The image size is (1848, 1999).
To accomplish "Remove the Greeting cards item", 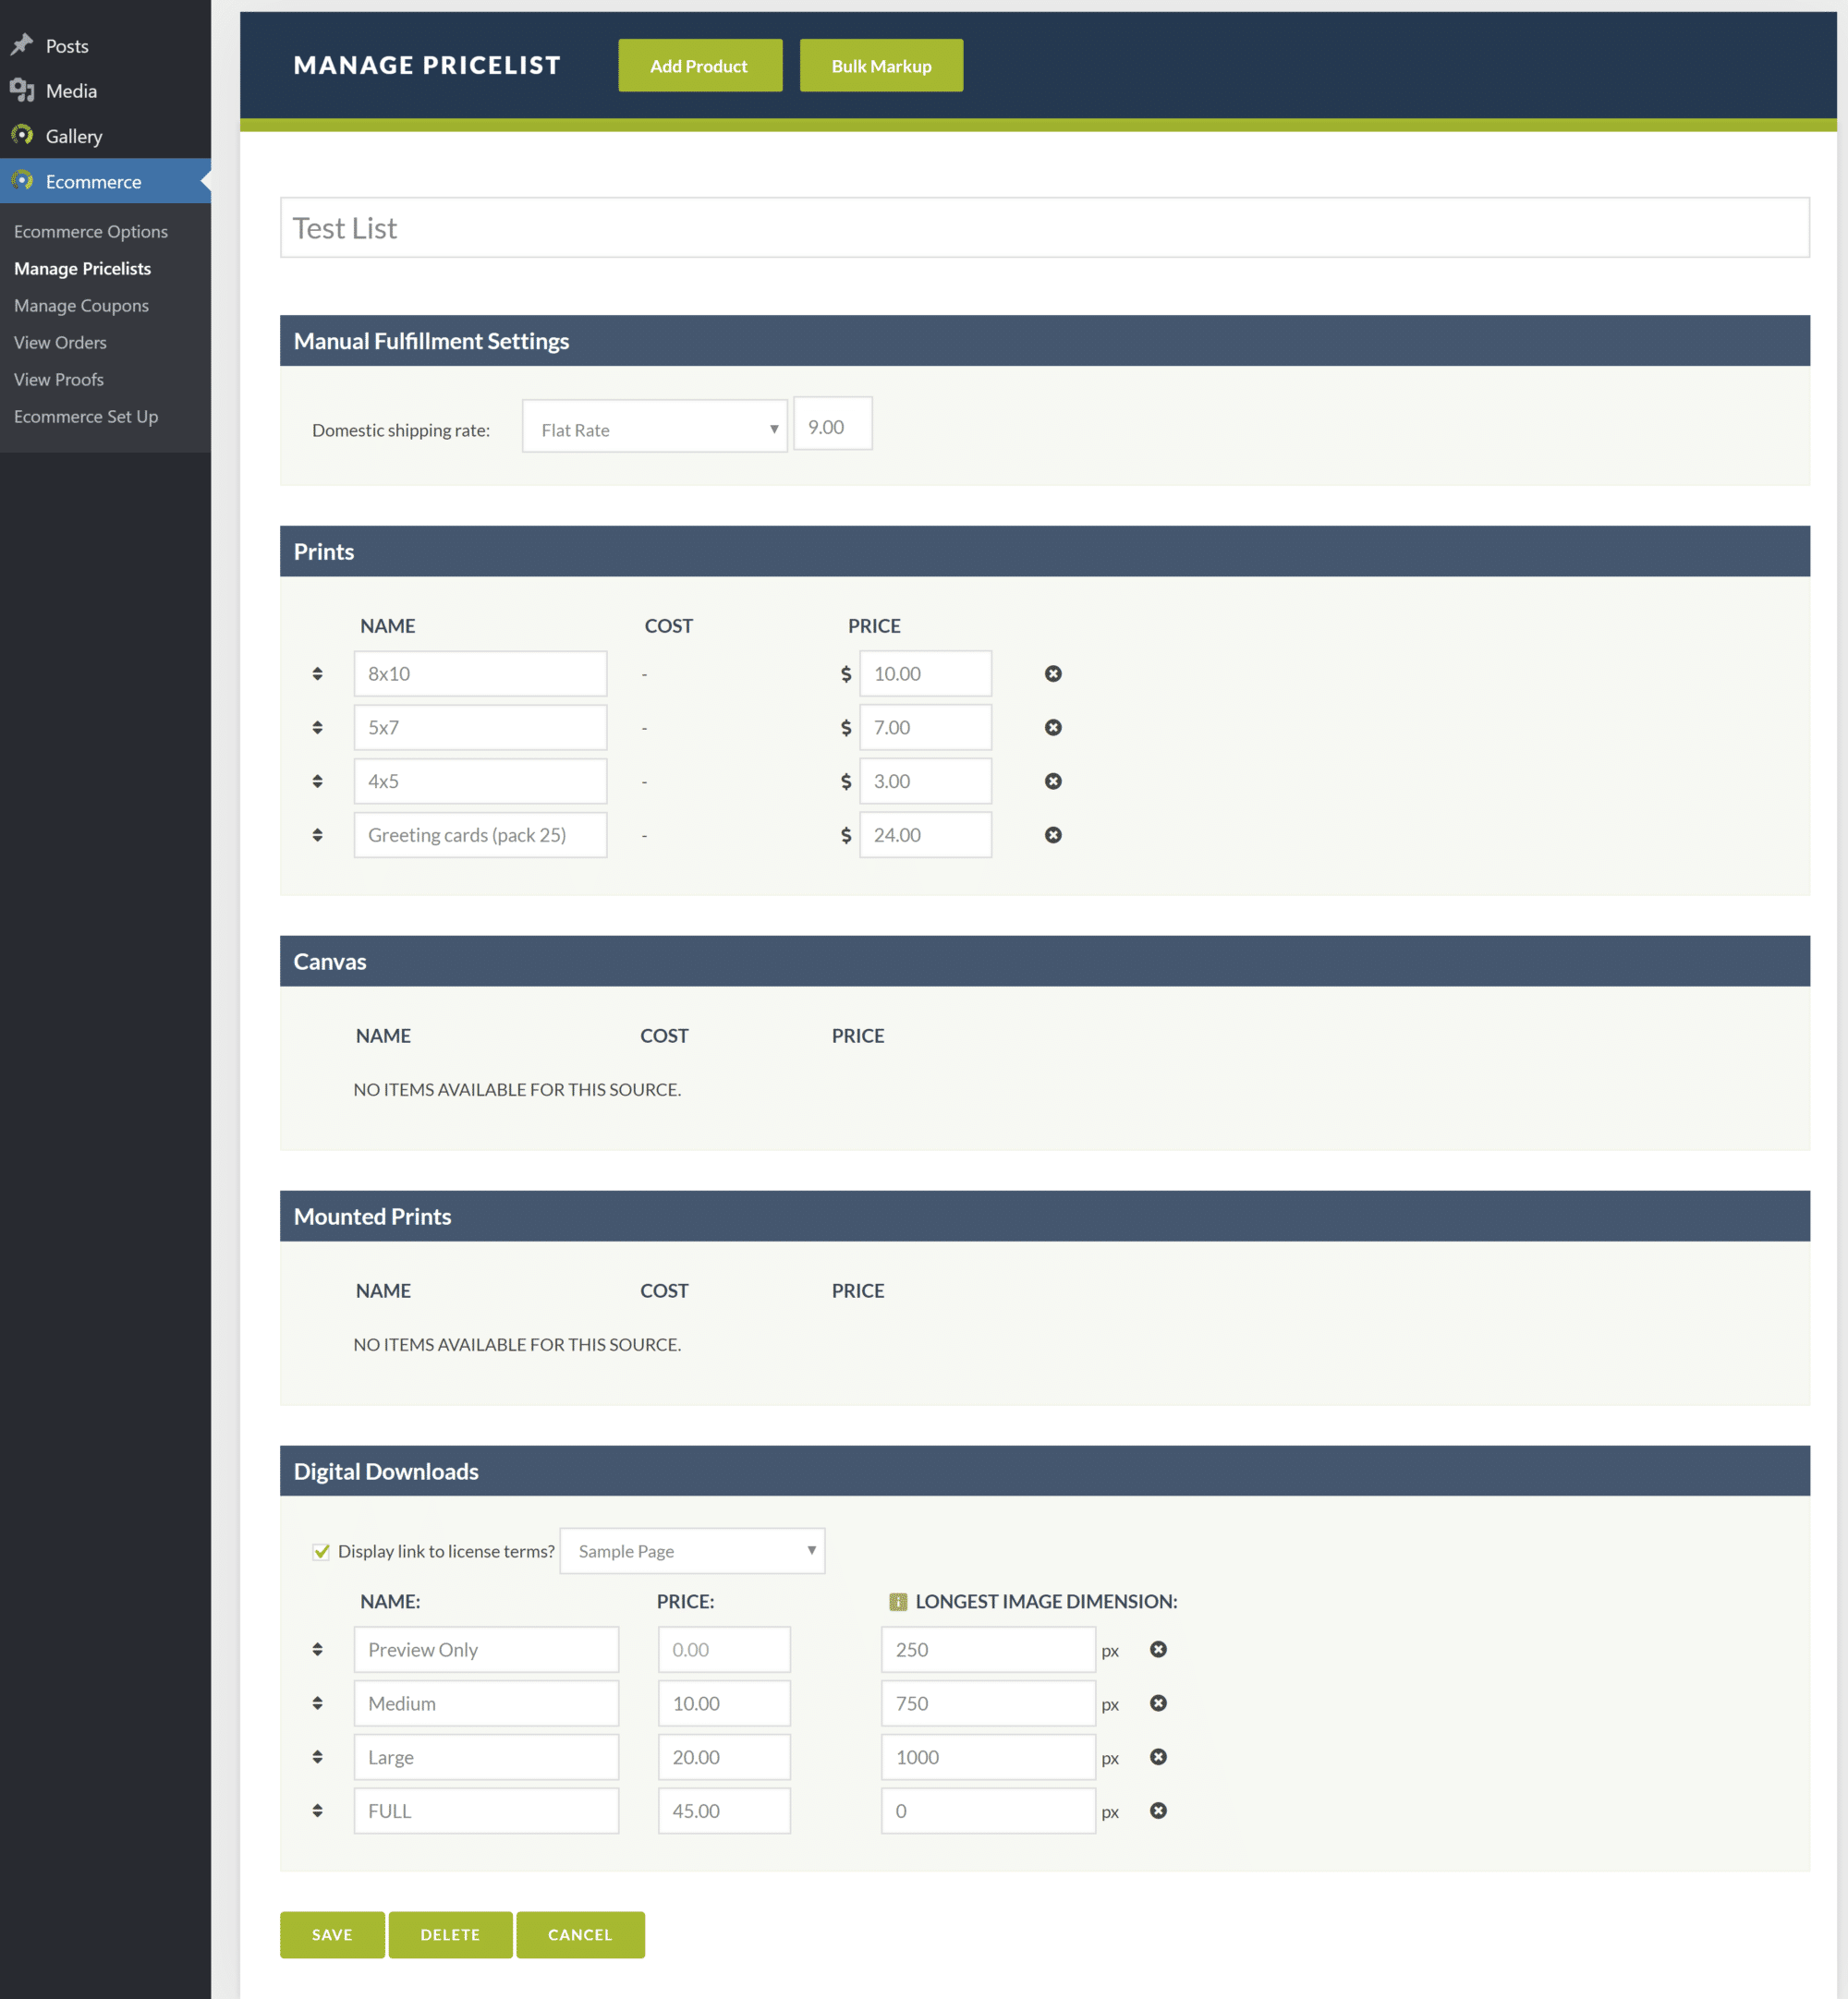I will [1053, 834].
